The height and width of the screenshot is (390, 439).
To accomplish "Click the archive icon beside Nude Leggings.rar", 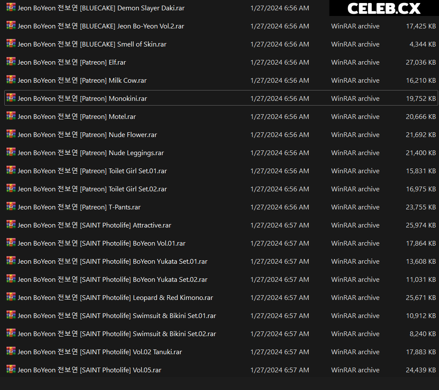I will click(x=11, y=152).
